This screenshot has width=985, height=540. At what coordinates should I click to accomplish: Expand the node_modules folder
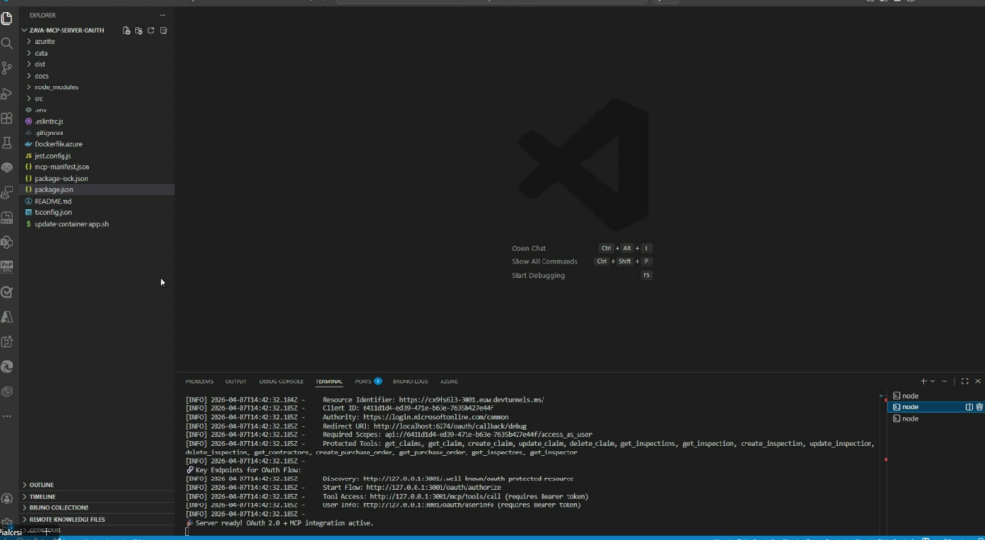point(56,87)
